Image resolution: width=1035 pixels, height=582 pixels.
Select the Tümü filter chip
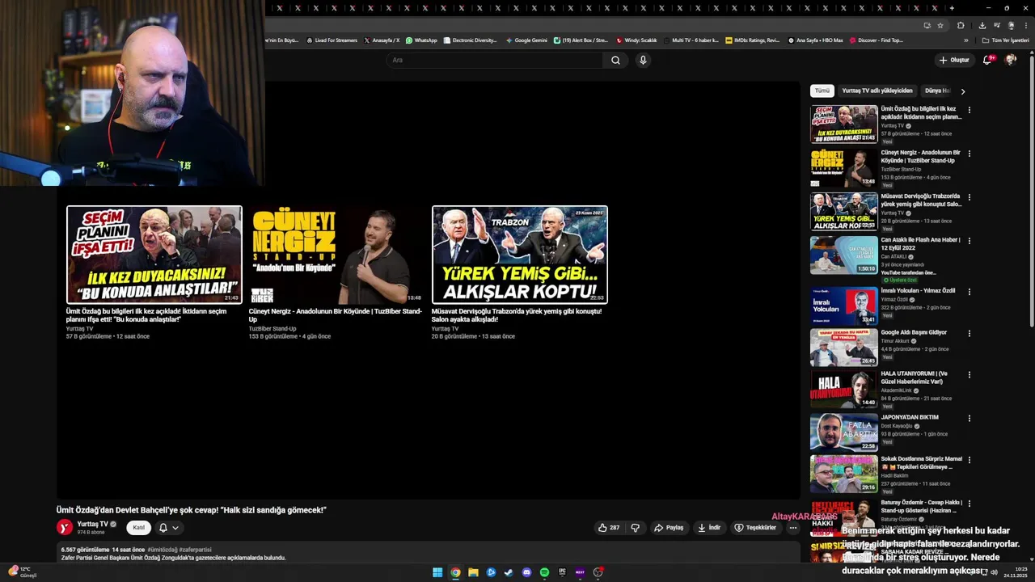[822, 91]
